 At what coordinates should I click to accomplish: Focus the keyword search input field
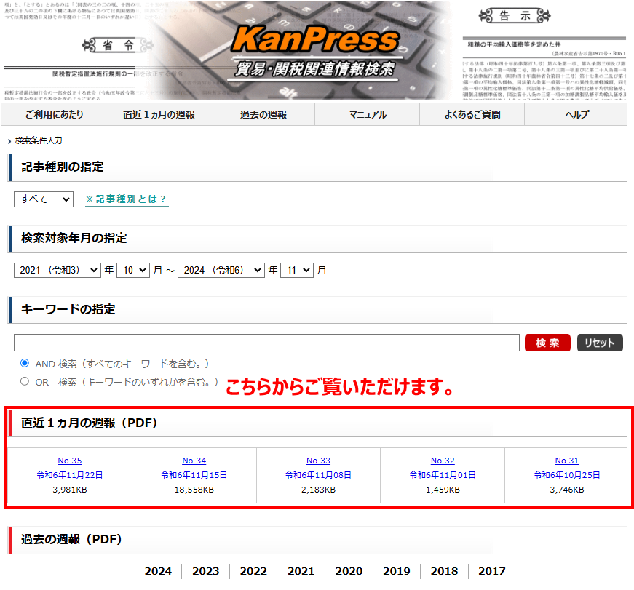266,343
